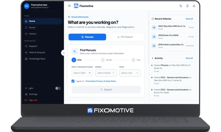This screenshot has height=132, width=221.
Task: Click the Vehicle Request icon
Action: (26, 53)
